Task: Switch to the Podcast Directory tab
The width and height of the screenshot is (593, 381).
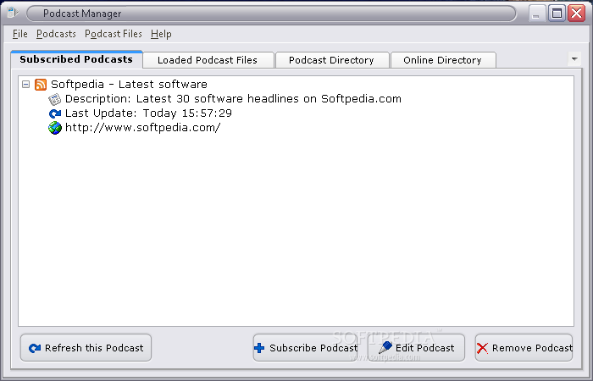Action: click(x=331, y=60)
